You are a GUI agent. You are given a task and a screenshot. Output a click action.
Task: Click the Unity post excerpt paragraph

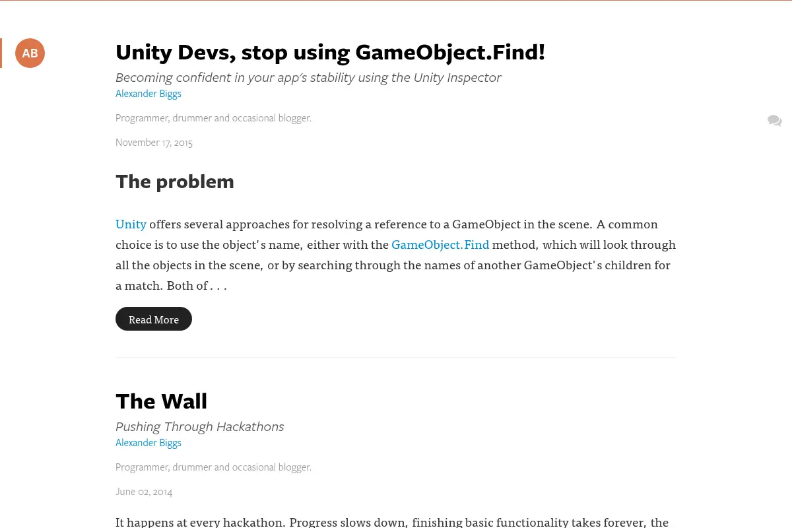point(396,254)
